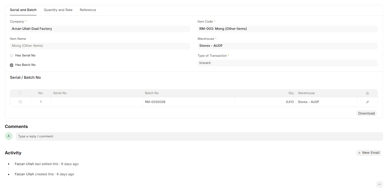Viewport: 391px width, 189px height.
Task: Click the row number 1 cell
Action: pos(41,102)
